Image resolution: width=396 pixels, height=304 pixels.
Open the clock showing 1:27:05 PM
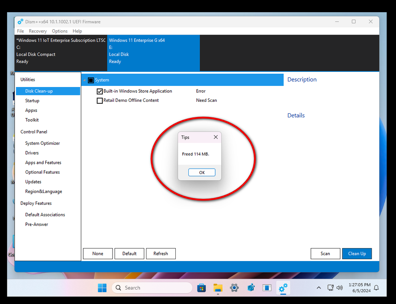[359, 288]
